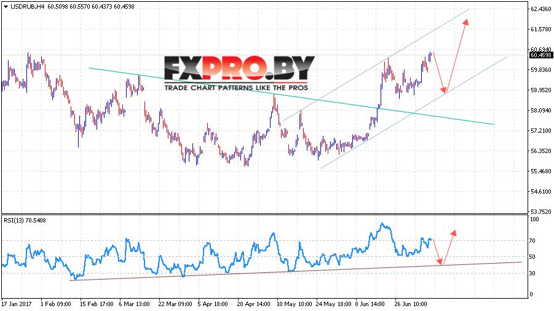Viewport: 554px width, 311px height.
Task: Click the 22 Mar 09:00 date label
Action: [175, 304]
